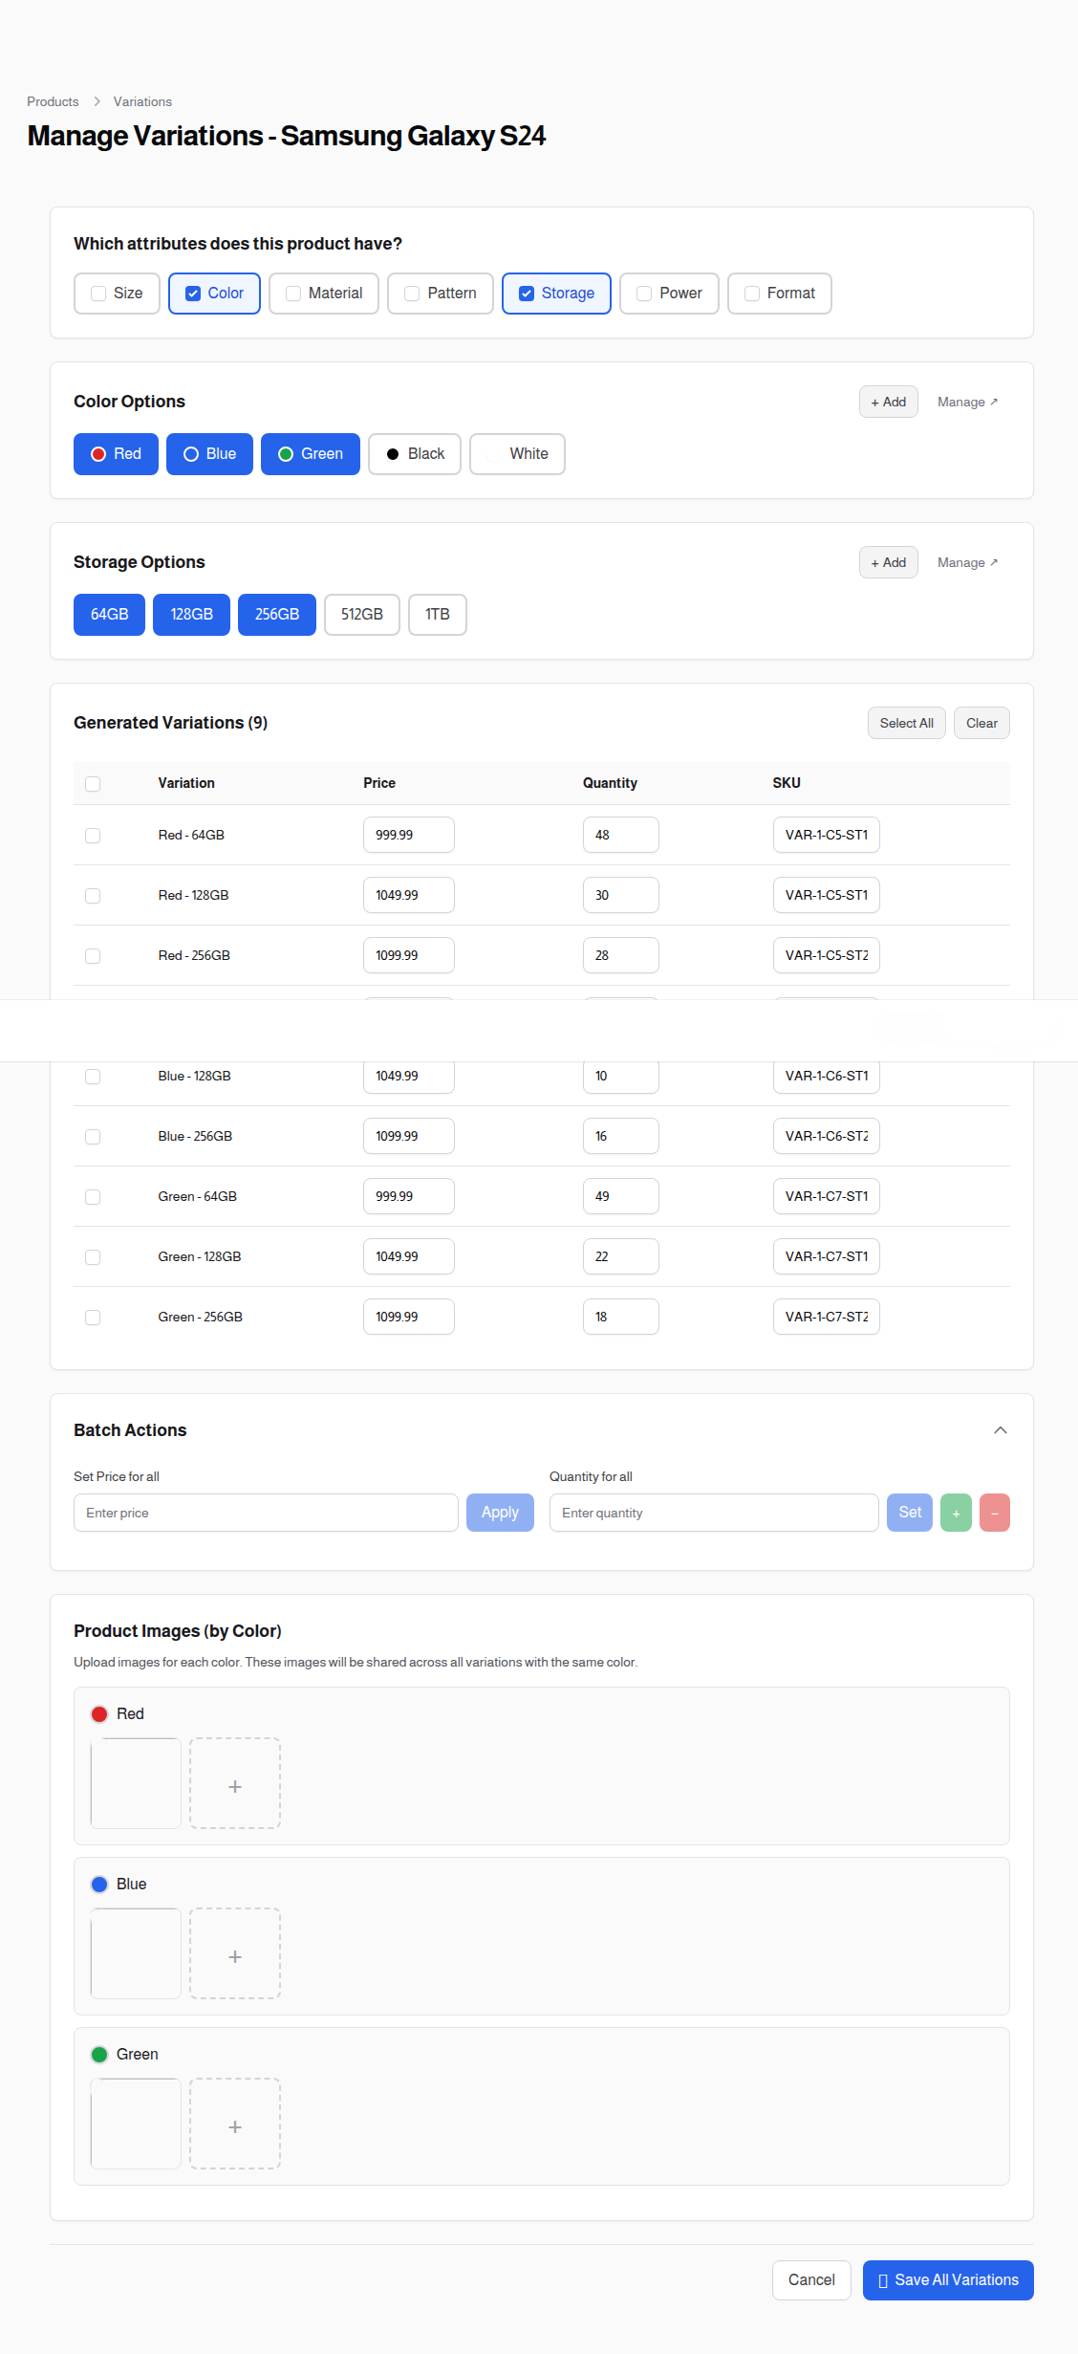Deselect the 256GB storage option
The height and width of the screenshot is (2354, 1078).
coord(277,615)
